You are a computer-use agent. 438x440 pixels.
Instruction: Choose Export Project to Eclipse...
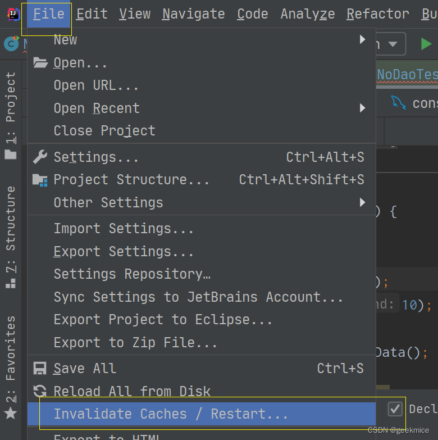click(x=202, y=320)
